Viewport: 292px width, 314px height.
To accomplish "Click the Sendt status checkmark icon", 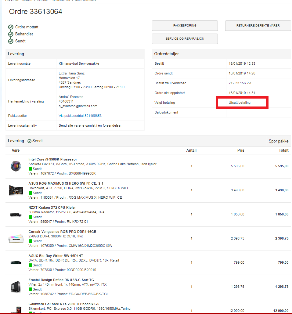I will coord(11,41).
